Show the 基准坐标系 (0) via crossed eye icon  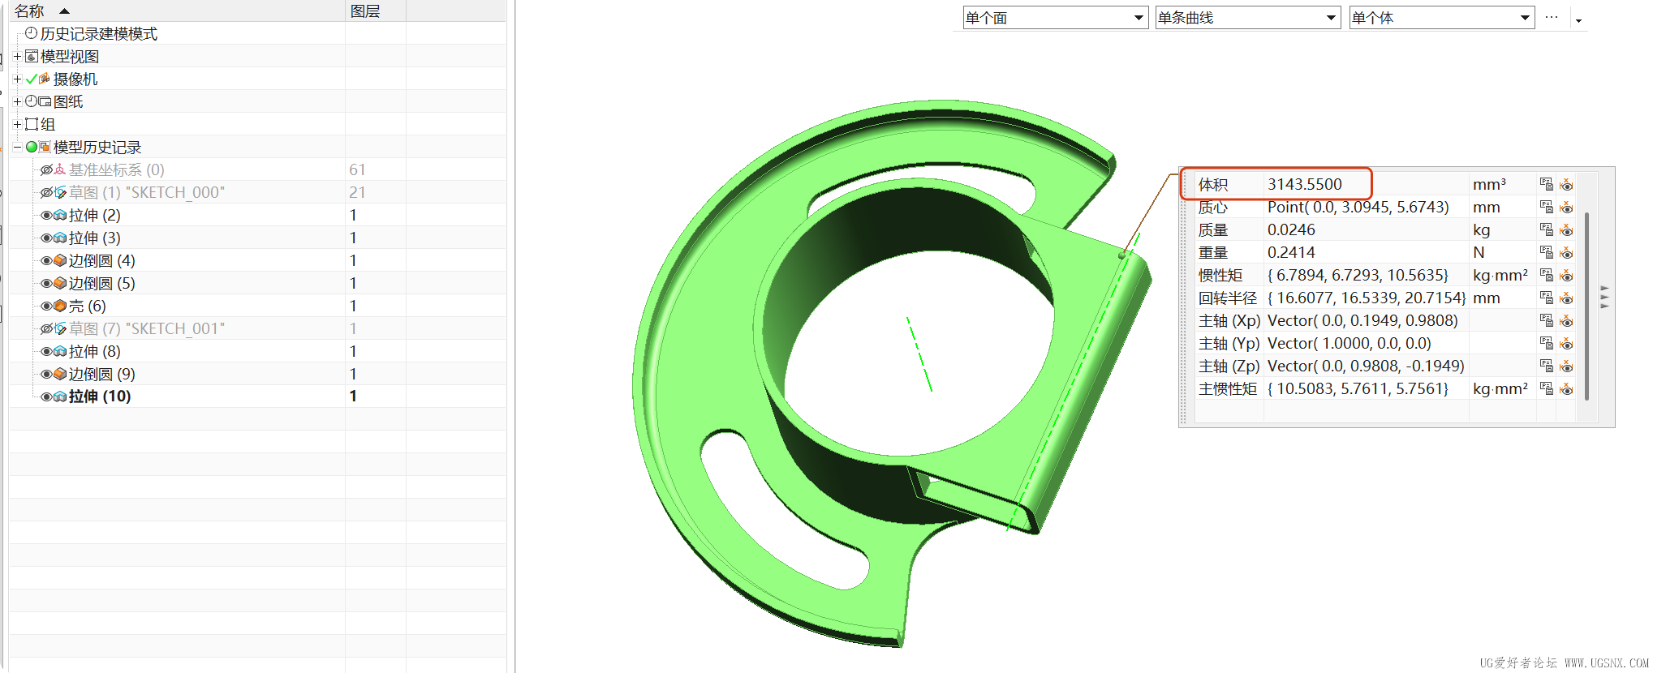point(46,169)
